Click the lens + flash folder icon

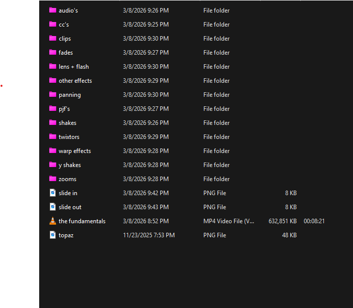(x=53, y=66)
